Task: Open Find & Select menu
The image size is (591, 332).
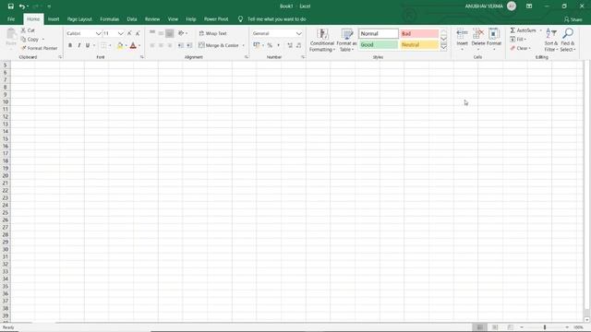Action: [568, 40]
